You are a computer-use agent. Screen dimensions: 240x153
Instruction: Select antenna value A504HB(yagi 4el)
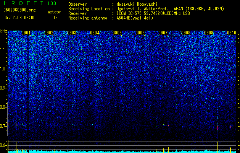click(135, 18)
